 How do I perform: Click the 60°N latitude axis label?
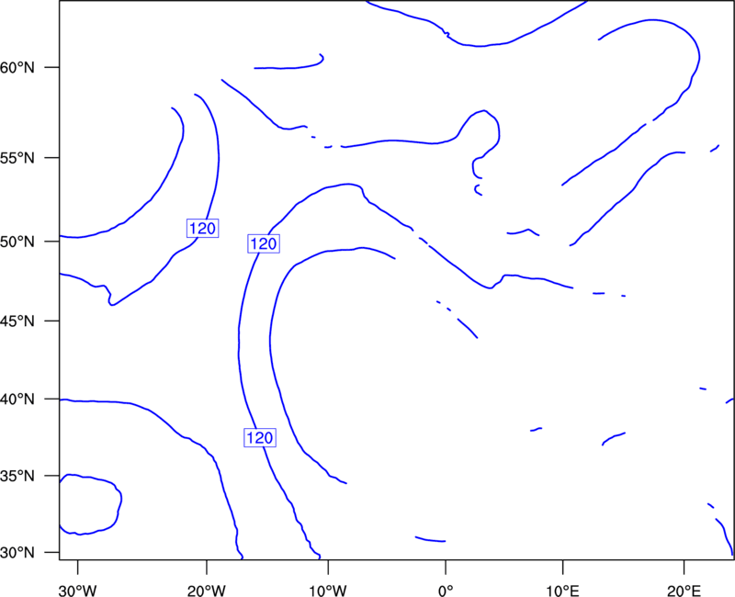coord(17,67)
